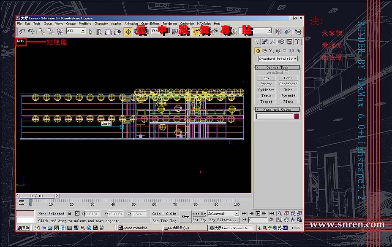
Task: Jump to the animation start frame
Action: [244, 214]
